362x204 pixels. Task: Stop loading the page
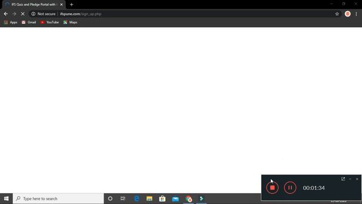23,14
